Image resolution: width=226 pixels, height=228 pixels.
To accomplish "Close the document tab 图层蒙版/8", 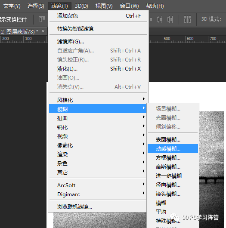I will tap(43, 31).
